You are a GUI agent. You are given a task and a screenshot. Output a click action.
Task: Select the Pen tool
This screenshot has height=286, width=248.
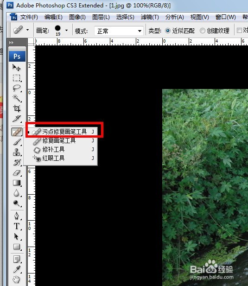tap(17, 216)
